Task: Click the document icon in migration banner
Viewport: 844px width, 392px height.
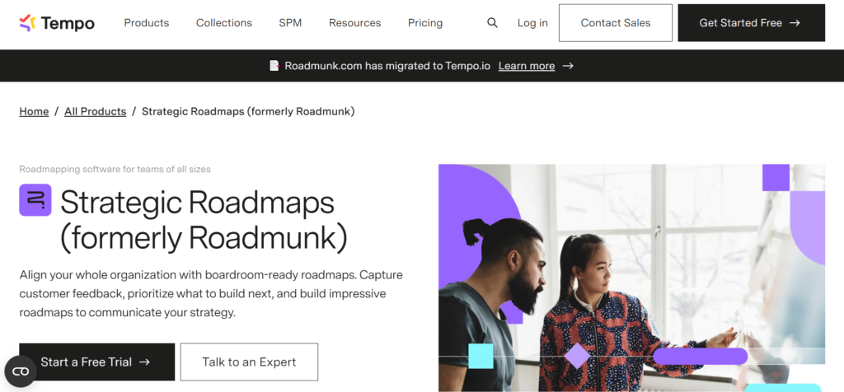Action: [x=274, y=66]
